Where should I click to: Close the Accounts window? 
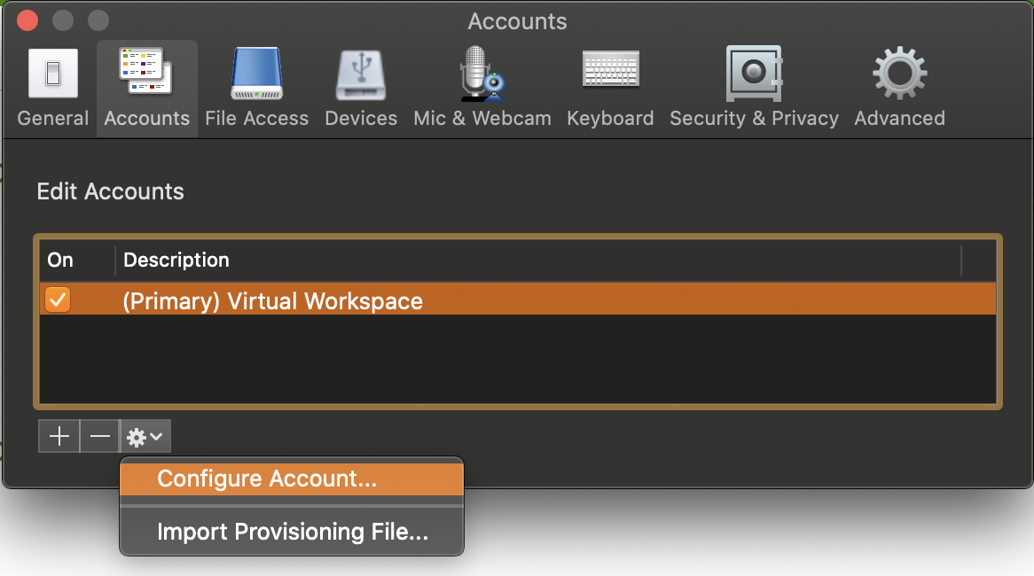tap(27, 20)
